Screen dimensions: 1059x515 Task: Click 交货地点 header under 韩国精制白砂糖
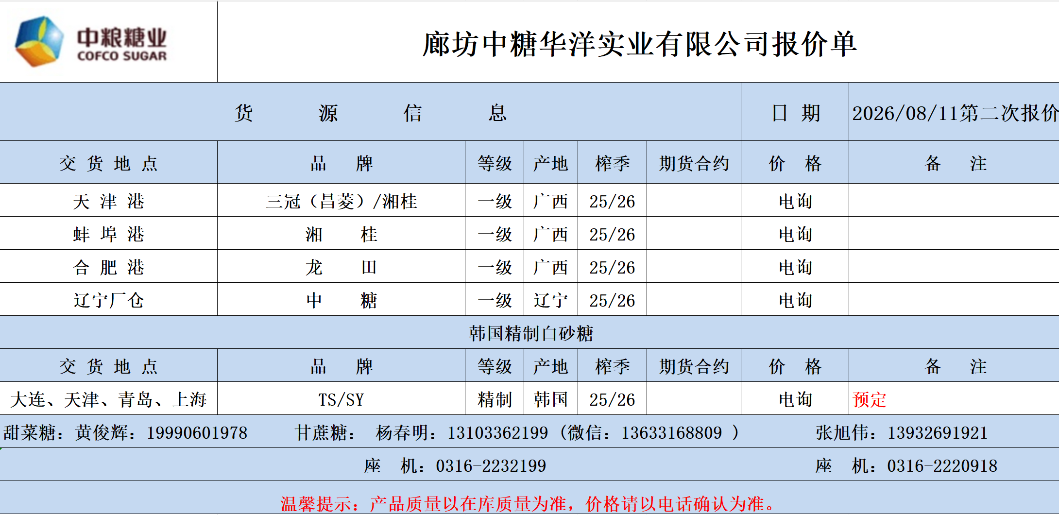pyautogui.click(x=108, y=366)
